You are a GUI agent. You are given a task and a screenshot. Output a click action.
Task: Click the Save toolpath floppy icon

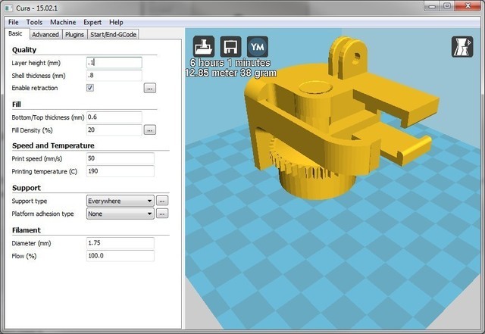(230, 47)
